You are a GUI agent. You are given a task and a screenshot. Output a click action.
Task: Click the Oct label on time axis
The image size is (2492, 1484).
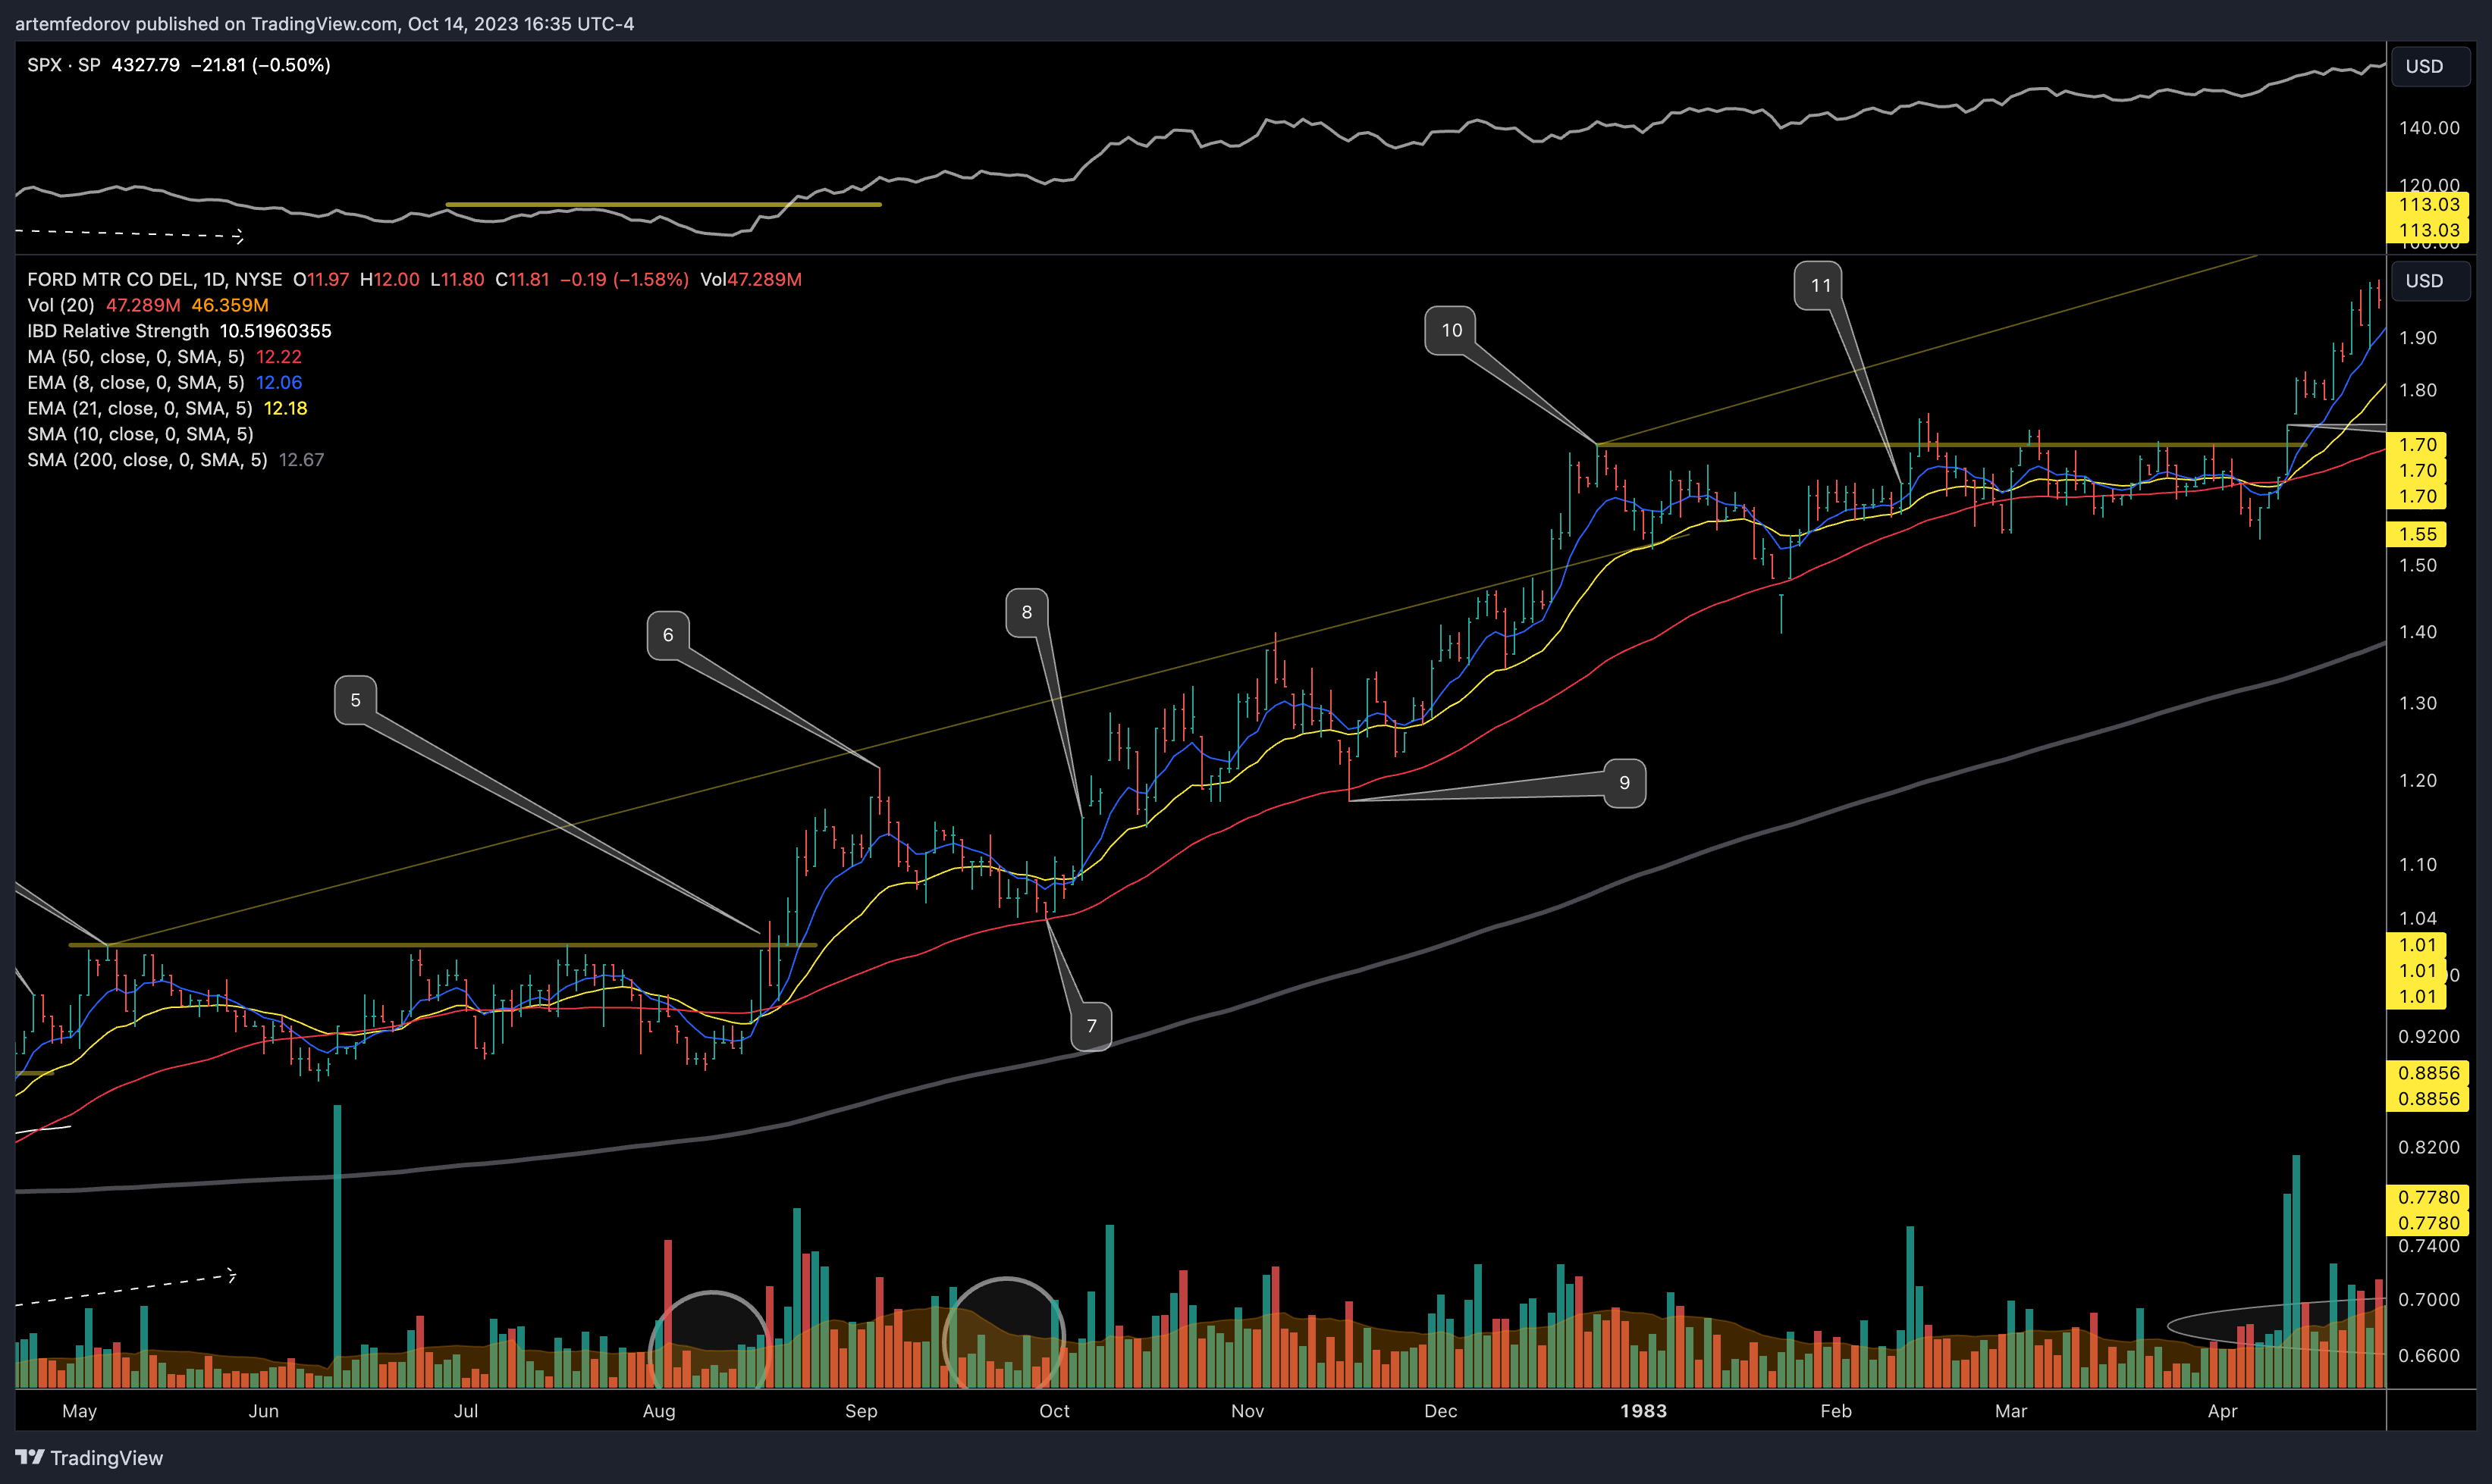[x=1054, y=1411]
